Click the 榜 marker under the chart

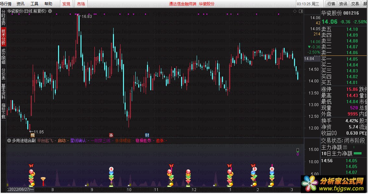pyautogui.click(x=33, y=135)
